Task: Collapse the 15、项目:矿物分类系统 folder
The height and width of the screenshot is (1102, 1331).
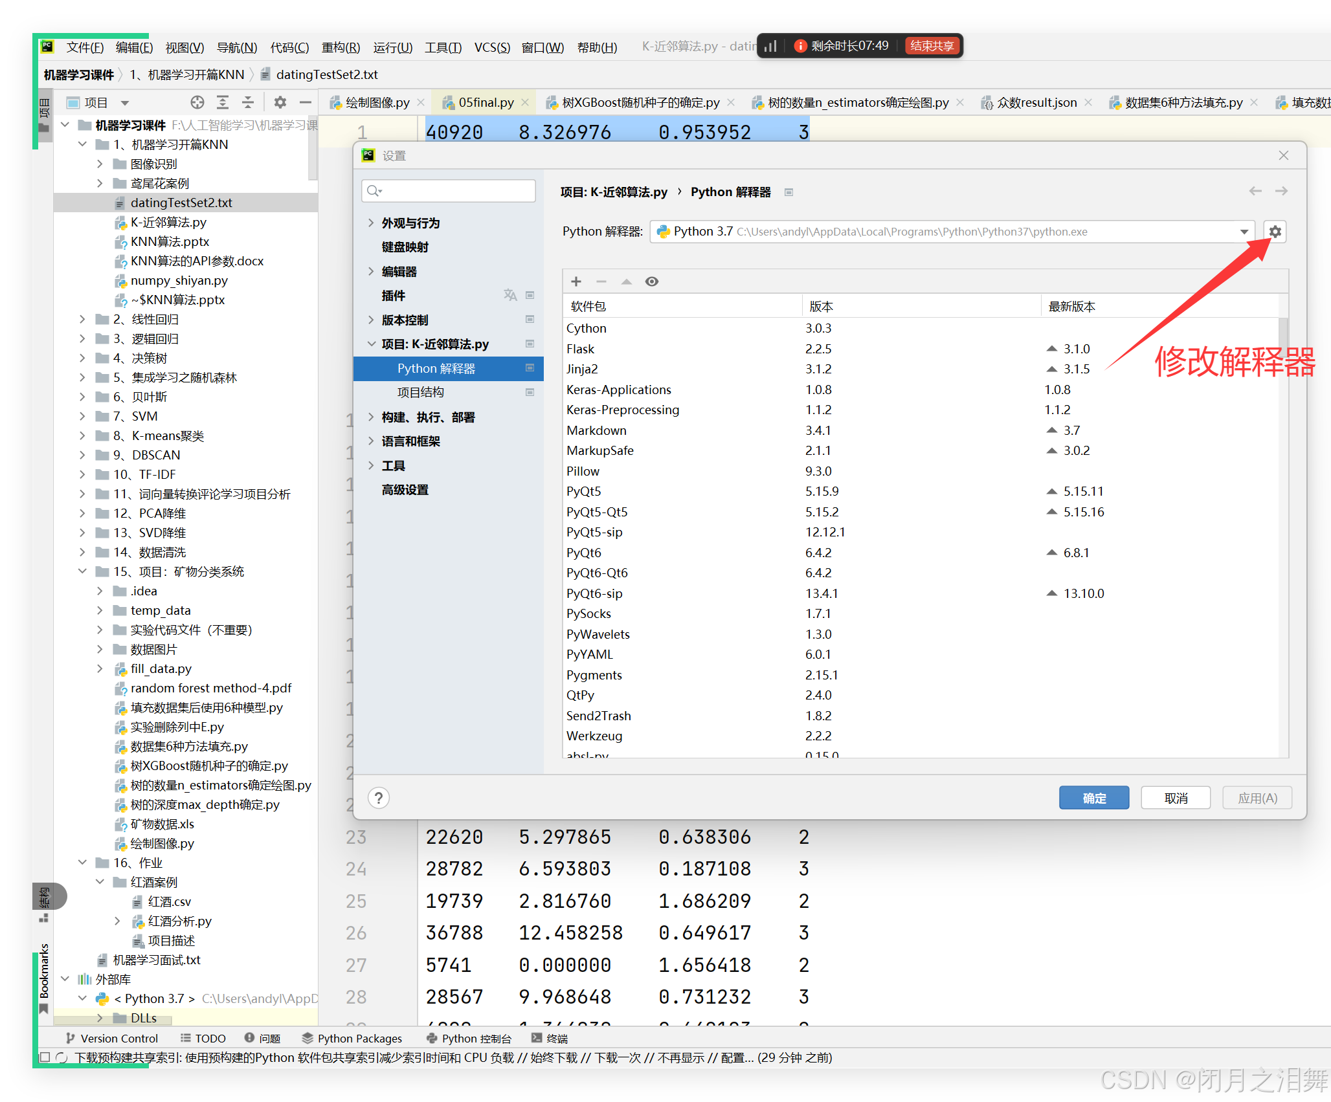Action: point(82,571)
